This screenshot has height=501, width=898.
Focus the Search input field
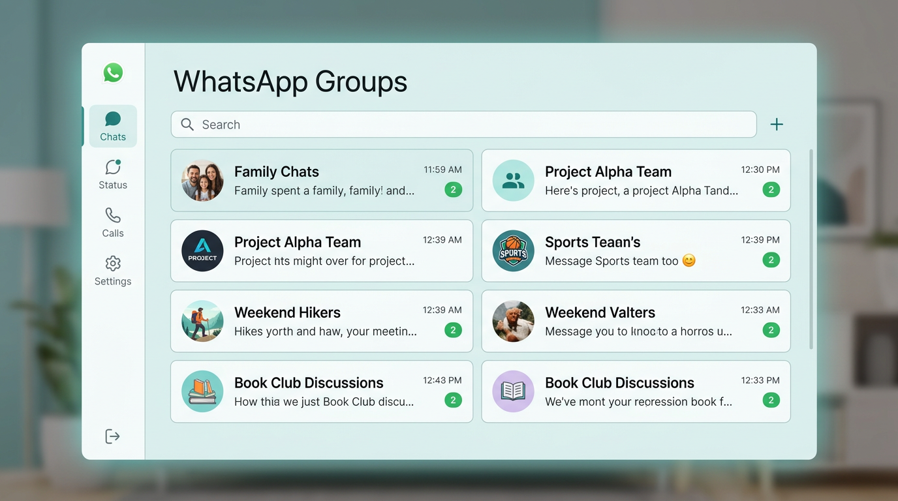point(464,124)
